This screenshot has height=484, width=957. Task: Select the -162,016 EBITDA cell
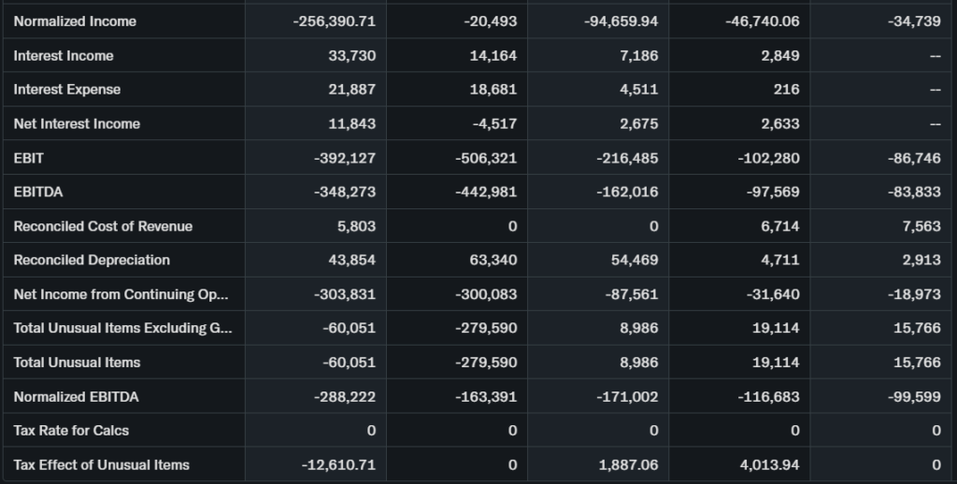[x=626, y=192]
